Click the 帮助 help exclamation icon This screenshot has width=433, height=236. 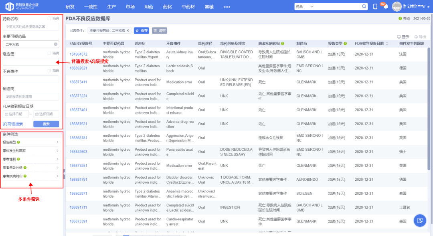pos(400,18)
